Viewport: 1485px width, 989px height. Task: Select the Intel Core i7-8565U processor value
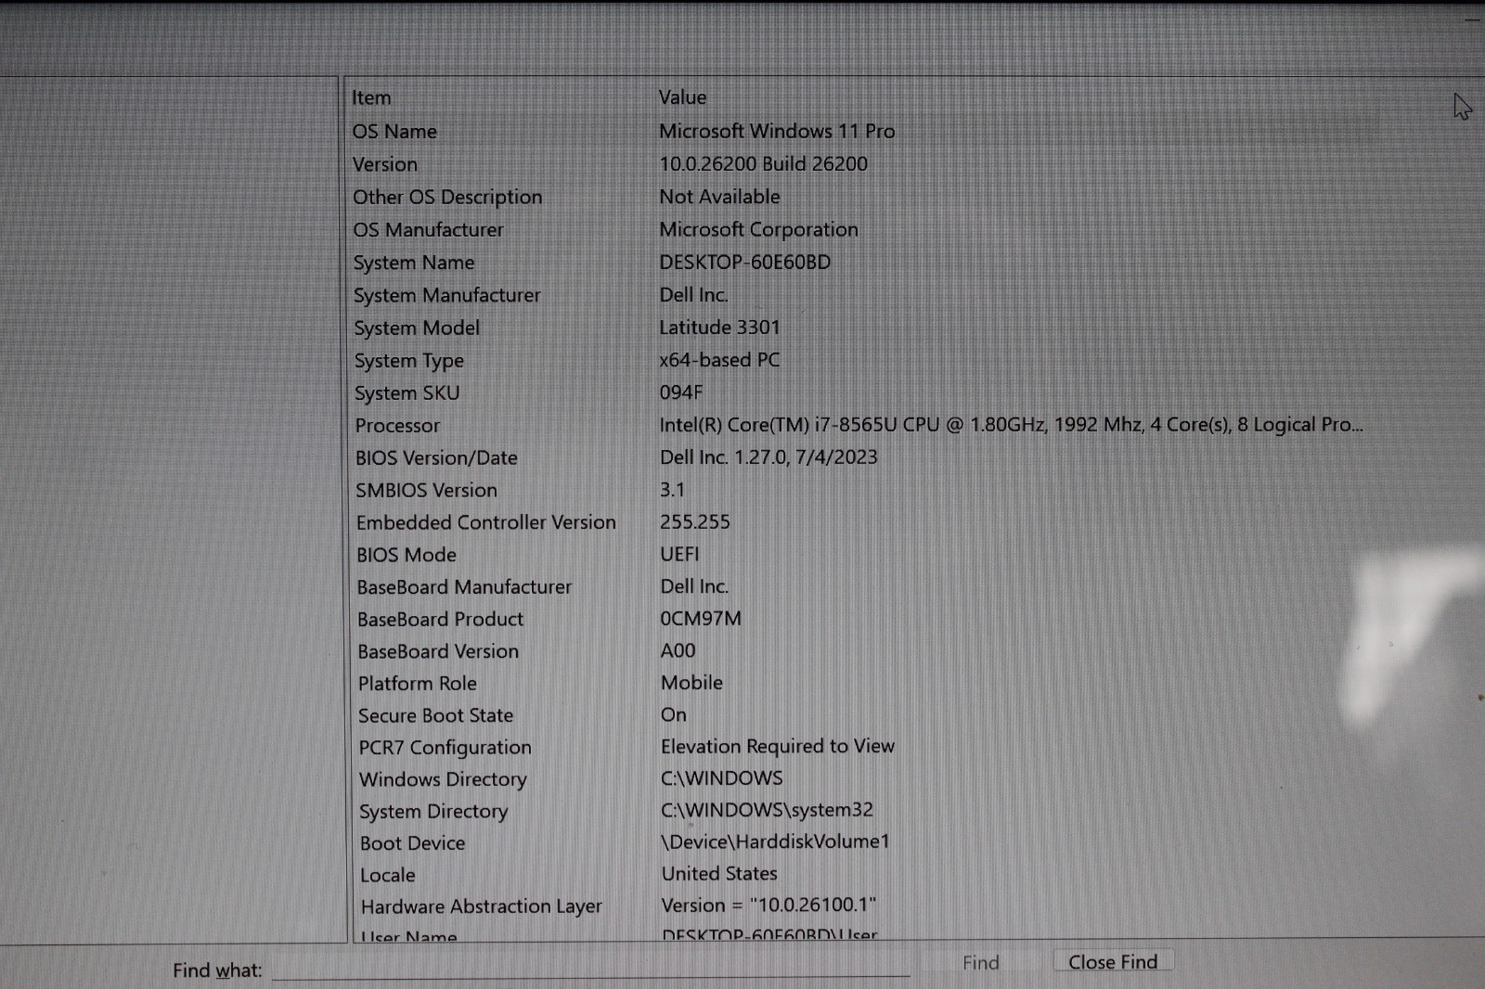[1012, 425]
